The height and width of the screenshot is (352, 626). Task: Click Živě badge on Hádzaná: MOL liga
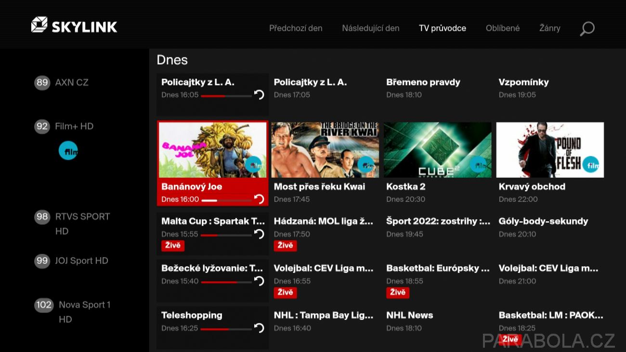coord(286,246)
